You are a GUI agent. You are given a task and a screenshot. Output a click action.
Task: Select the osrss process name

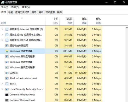point(13,84)
